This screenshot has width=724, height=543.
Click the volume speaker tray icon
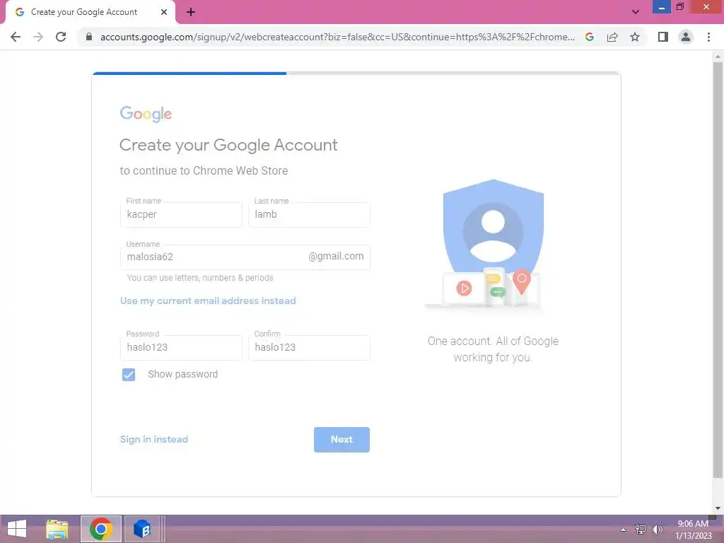click(657, 529)
